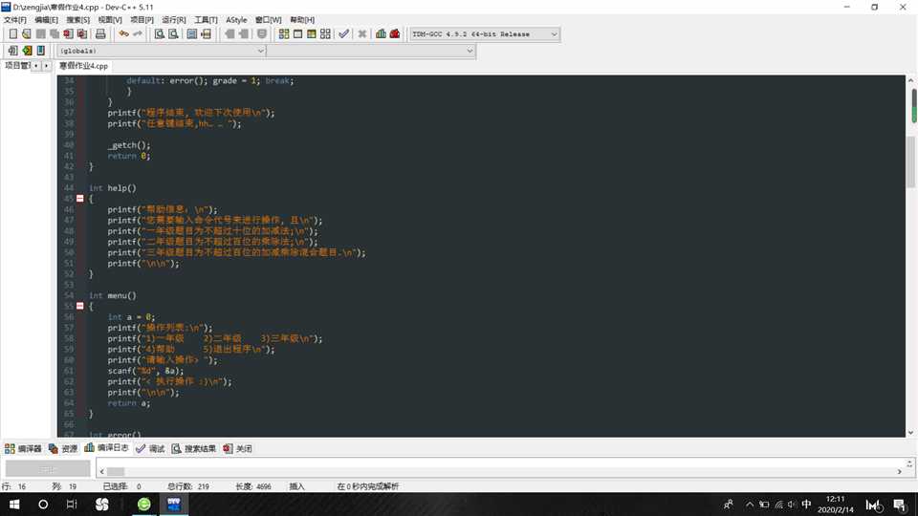Click the 插入 insert mode status text
The image size is (918, 516).
tap(296, 486)
